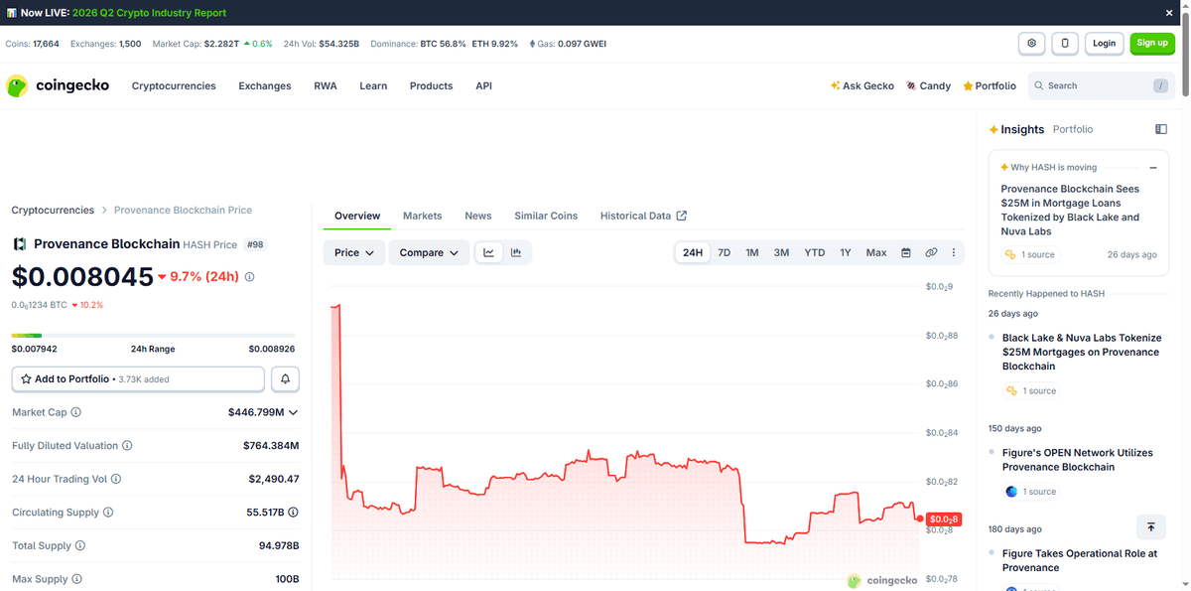Open the Products menu
The image size is (1191, 591).
[432, 86]
